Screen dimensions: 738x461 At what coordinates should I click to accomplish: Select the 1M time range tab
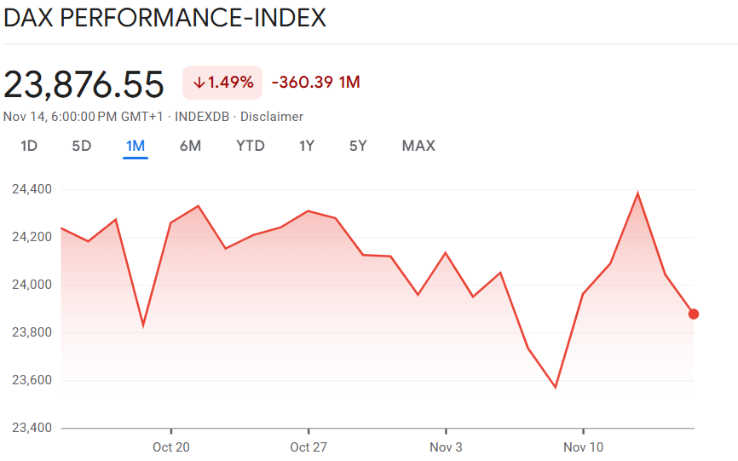[135, 146]
